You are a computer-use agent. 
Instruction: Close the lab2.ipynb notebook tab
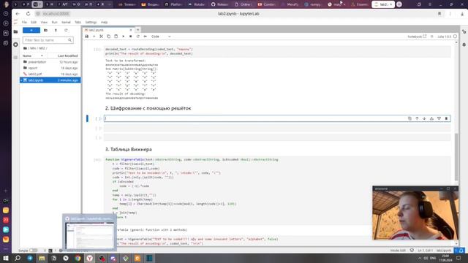click(131, 30)
